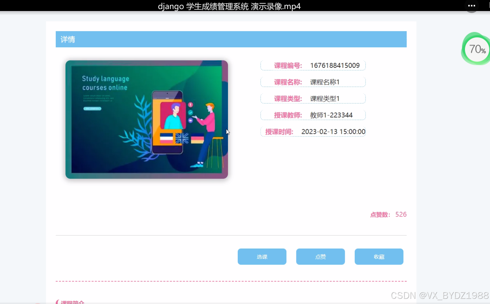Select class time 2023-02-13 15:00:00

click(x=333, y=132)
